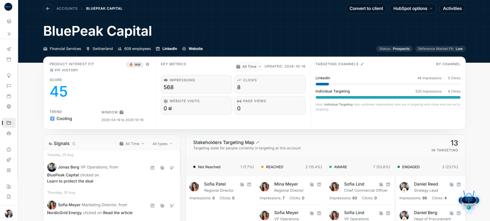Expand Signals All Time filter
This screenshot has height=221, width=490.
132,144
